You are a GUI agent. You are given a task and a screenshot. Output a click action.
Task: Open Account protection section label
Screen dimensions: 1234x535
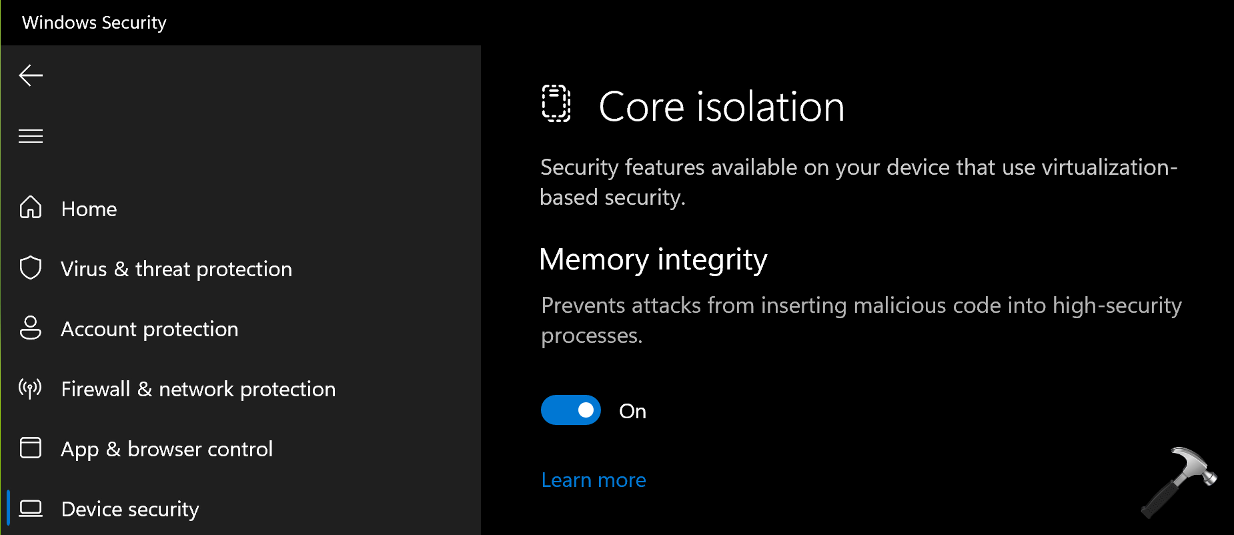click(149, 329)
